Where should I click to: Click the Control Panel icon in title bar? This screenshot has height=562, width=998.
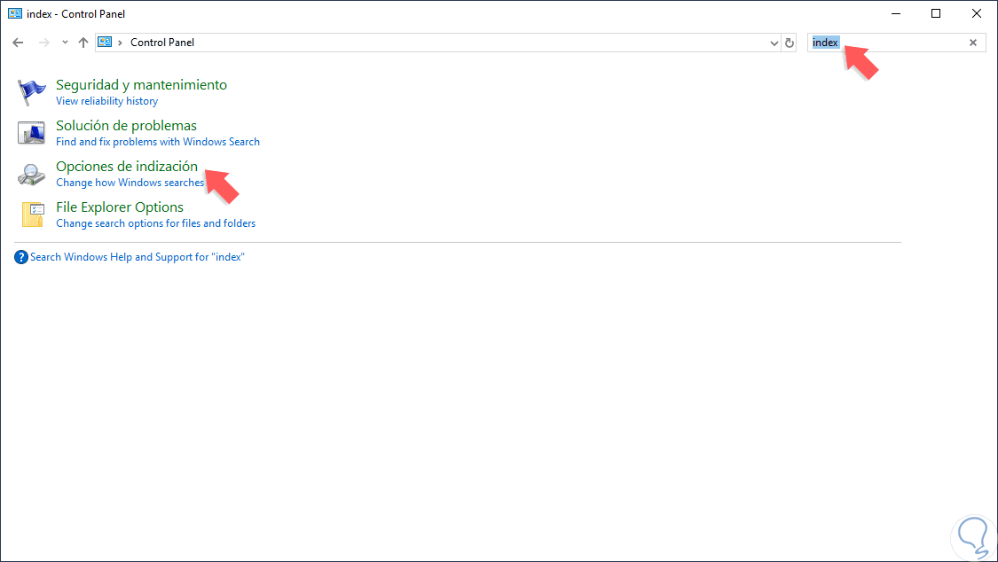coord(15,13)
